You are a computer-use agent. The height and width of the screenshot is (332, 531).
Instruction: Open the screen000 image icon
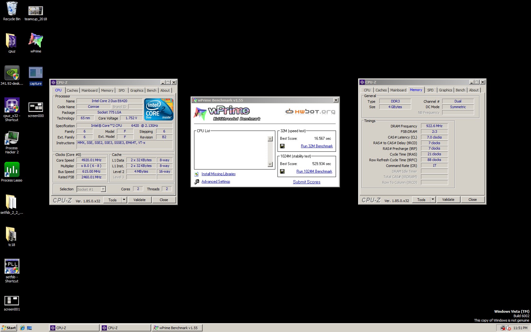pyautogui.click(x=36, y=107)
